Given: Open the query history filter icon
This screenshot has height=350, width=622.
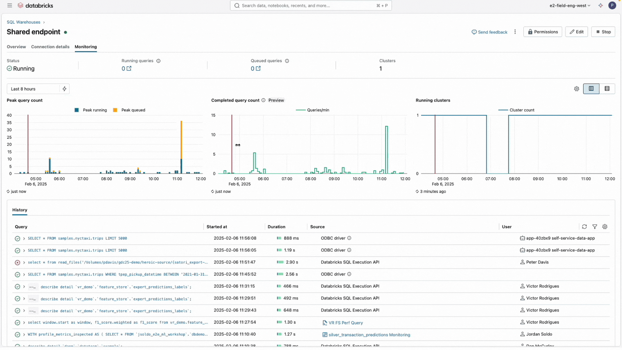Looking at the screenshot, I should point(595,227).
